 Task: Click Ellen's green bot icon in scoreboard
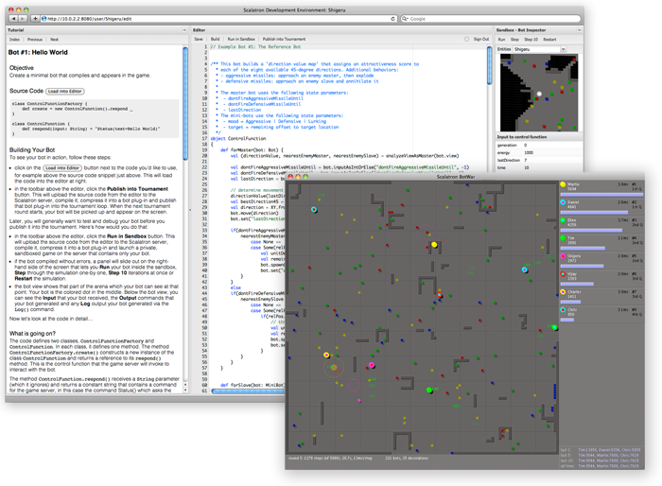pos(563,220)
